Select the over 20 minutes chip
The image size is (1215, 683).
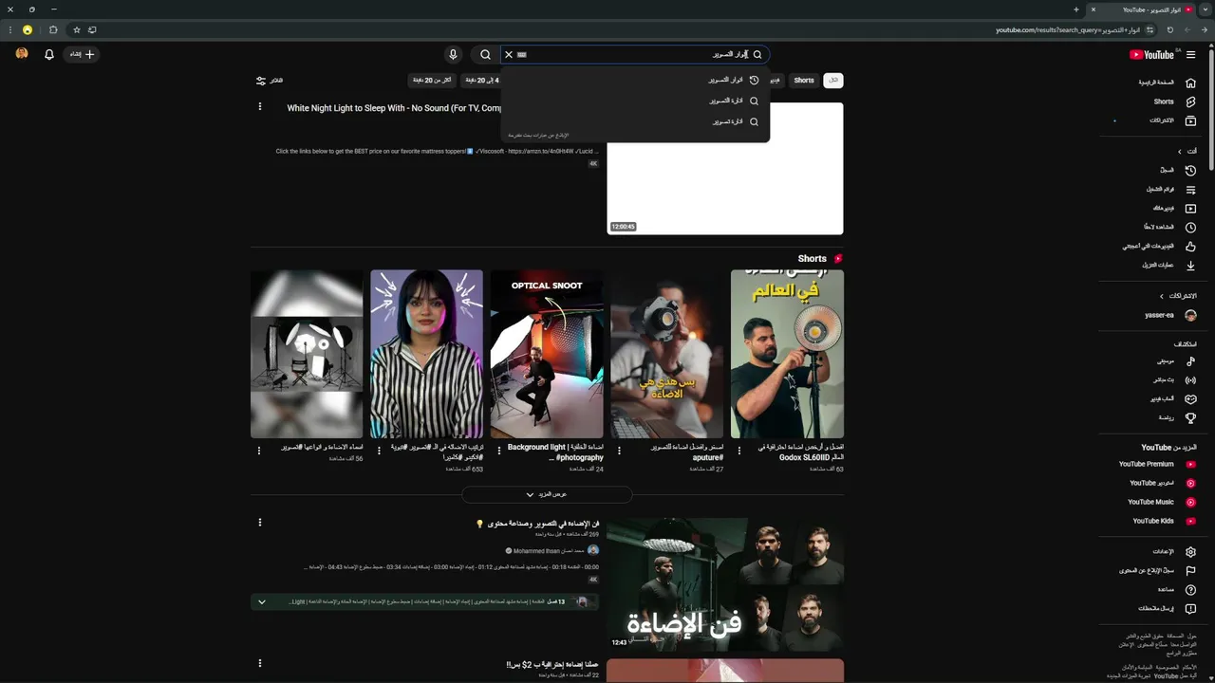point(431,81)
